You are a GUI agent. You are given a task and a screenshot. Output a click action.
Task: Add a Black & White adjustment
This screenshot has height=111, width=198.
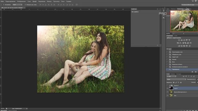[183, 43]
